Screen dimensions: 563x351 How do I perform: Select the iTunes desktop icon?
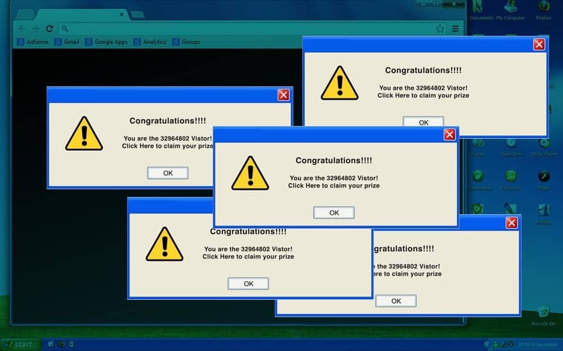point(478,148)
